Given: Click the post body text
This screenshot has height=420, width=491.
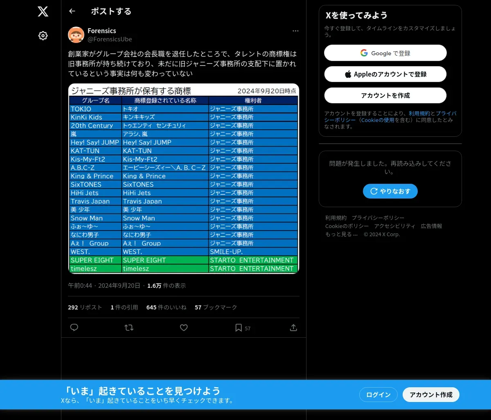Looking at the screenshot, I should pyautogui.click(x=182, y=64).
